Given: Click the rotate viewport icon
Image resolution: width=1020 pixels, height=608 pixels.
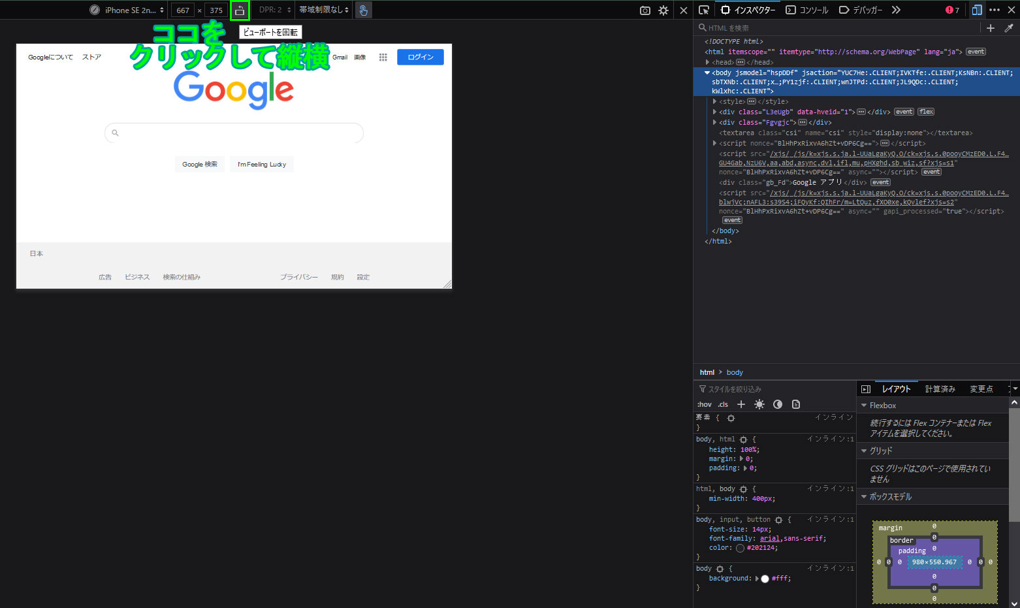Looking at the screenshot, I should coord(240,10).
